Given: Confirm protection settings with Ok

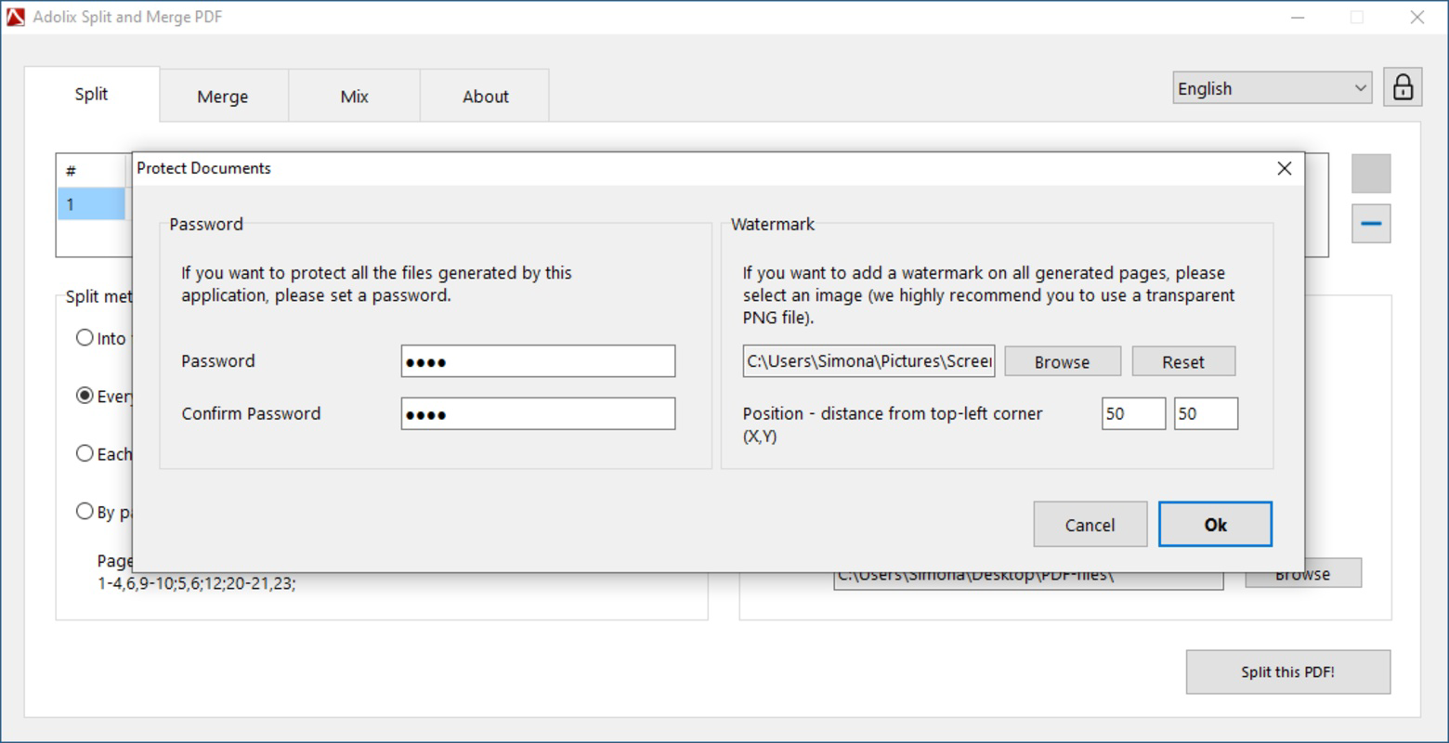Looking at the screenshot, I should tap(1215, 524).
